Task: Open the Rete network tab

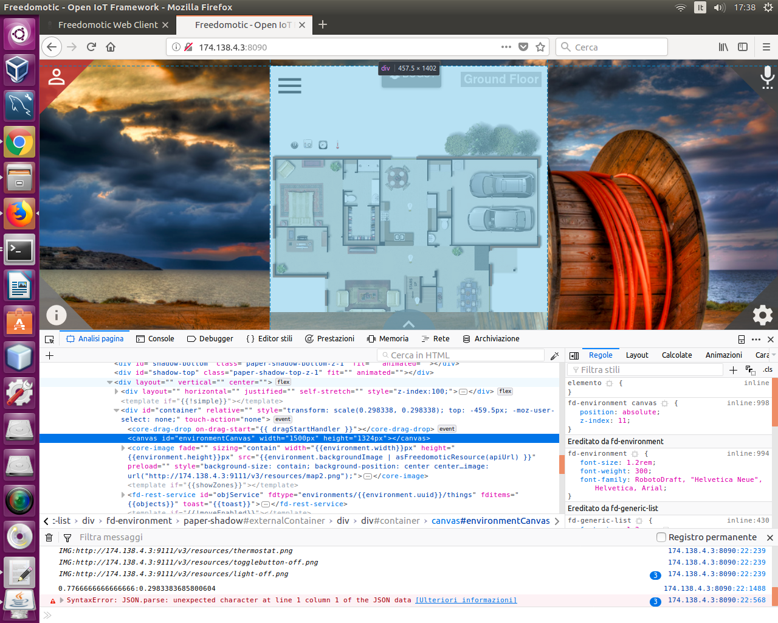Action: pos(435,339)
